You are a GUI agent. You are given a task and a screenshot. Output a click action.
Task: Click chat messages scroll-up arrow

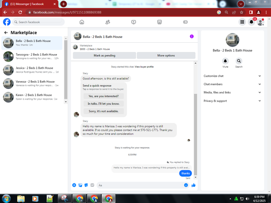(195, 63)
